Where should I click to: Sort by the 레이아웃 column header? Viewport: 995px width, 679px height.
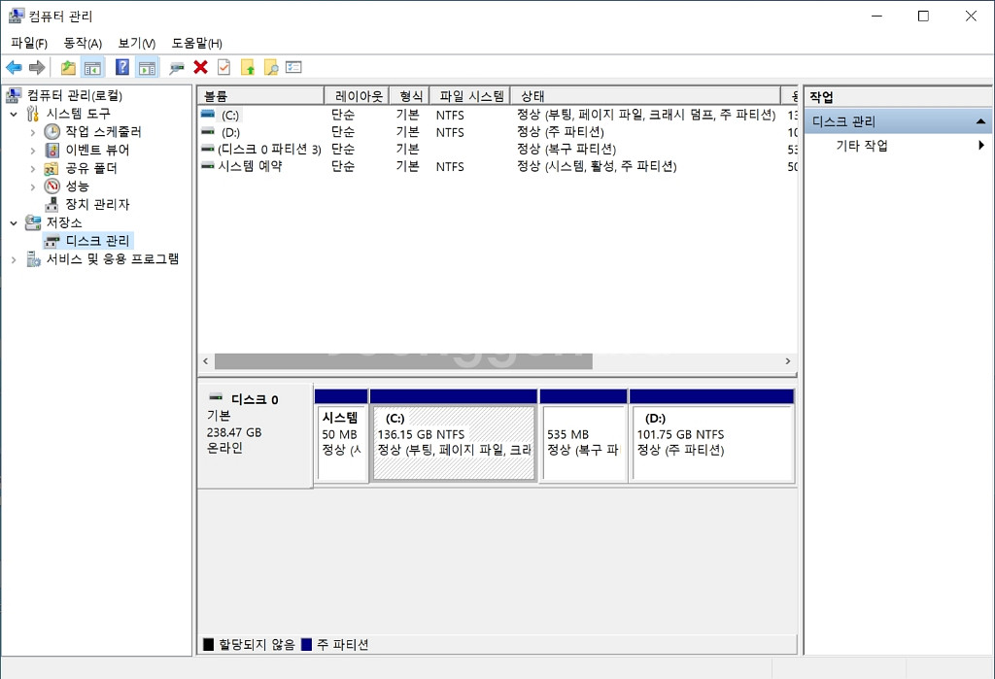point(358,96)
